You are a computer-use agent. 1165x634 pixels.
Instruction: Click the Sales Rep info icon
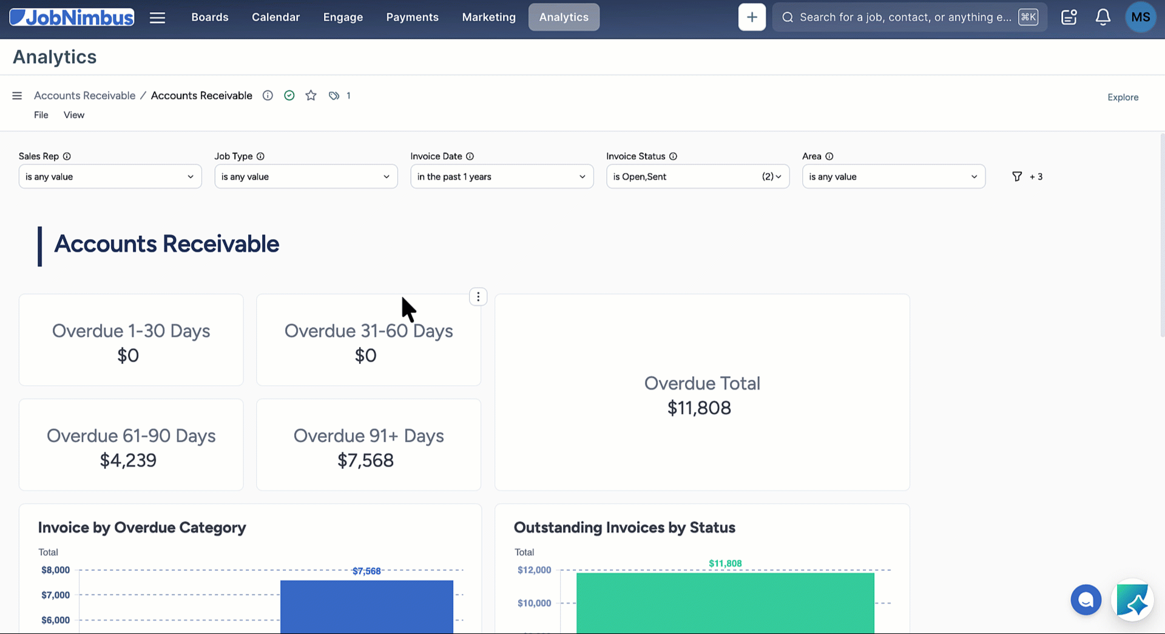point(67,156)
